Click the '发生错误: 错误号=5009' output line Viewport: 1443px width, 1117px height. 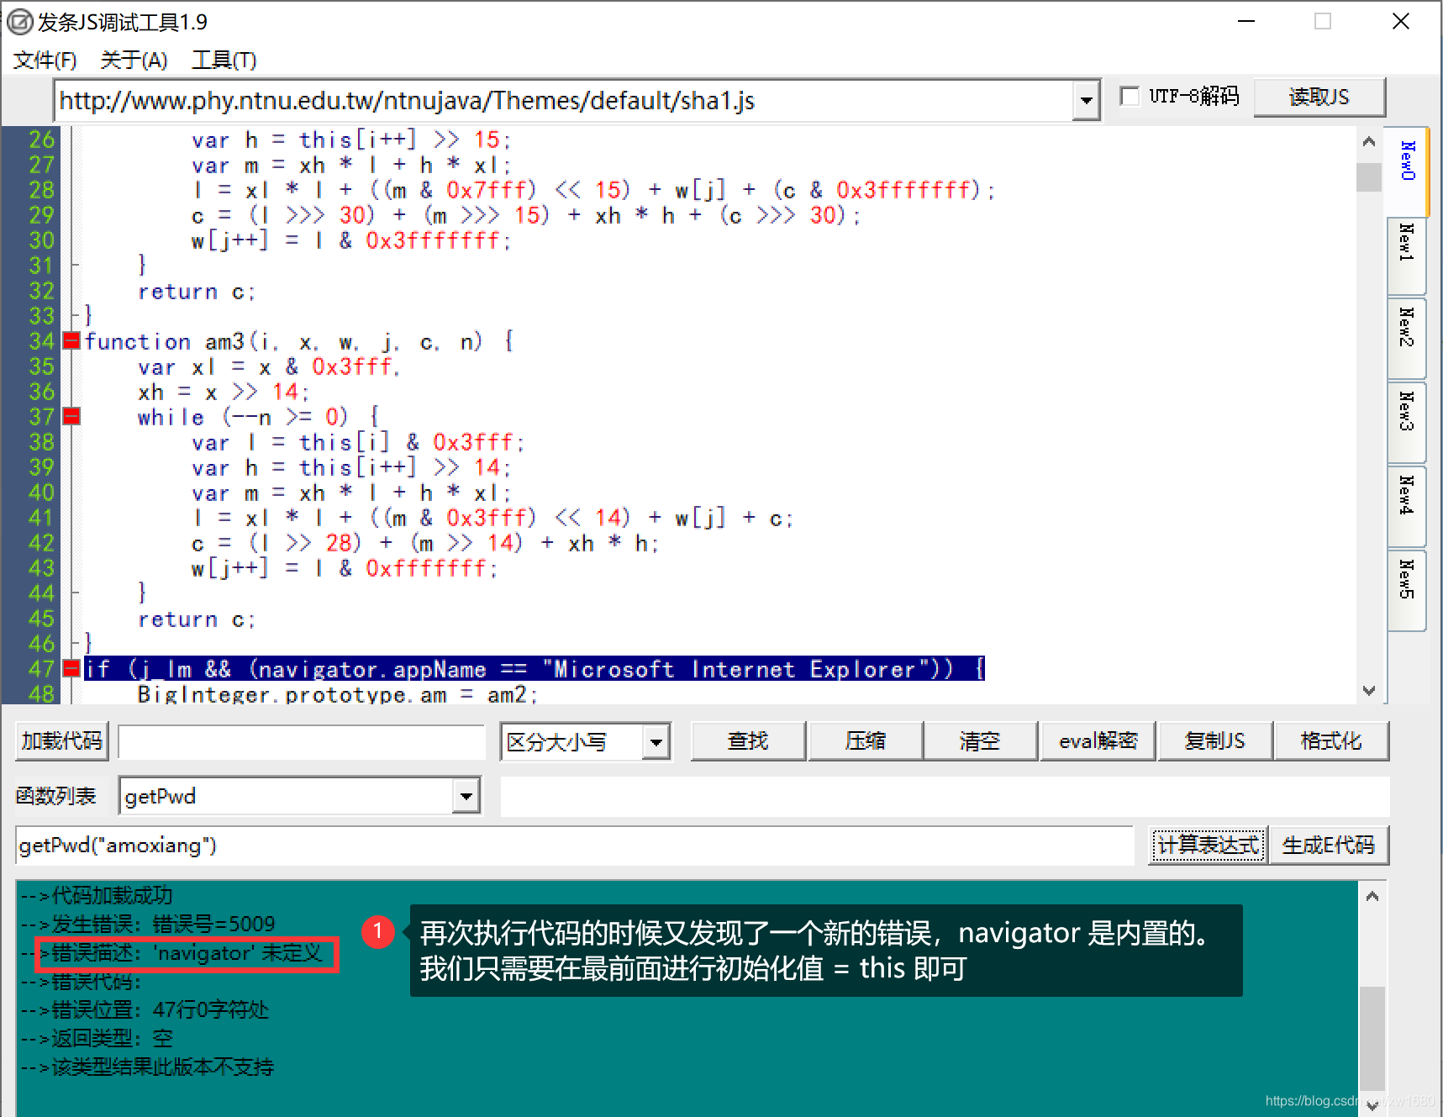pos(148,925)
